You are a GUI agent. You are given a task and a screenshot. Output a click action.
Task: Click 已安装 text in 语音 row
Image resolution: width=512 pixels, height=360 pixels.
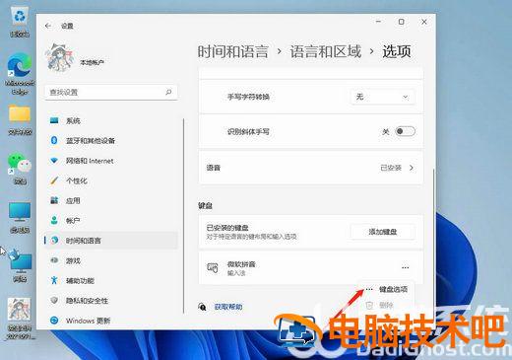pyautogui.click(x=391, y=168)
